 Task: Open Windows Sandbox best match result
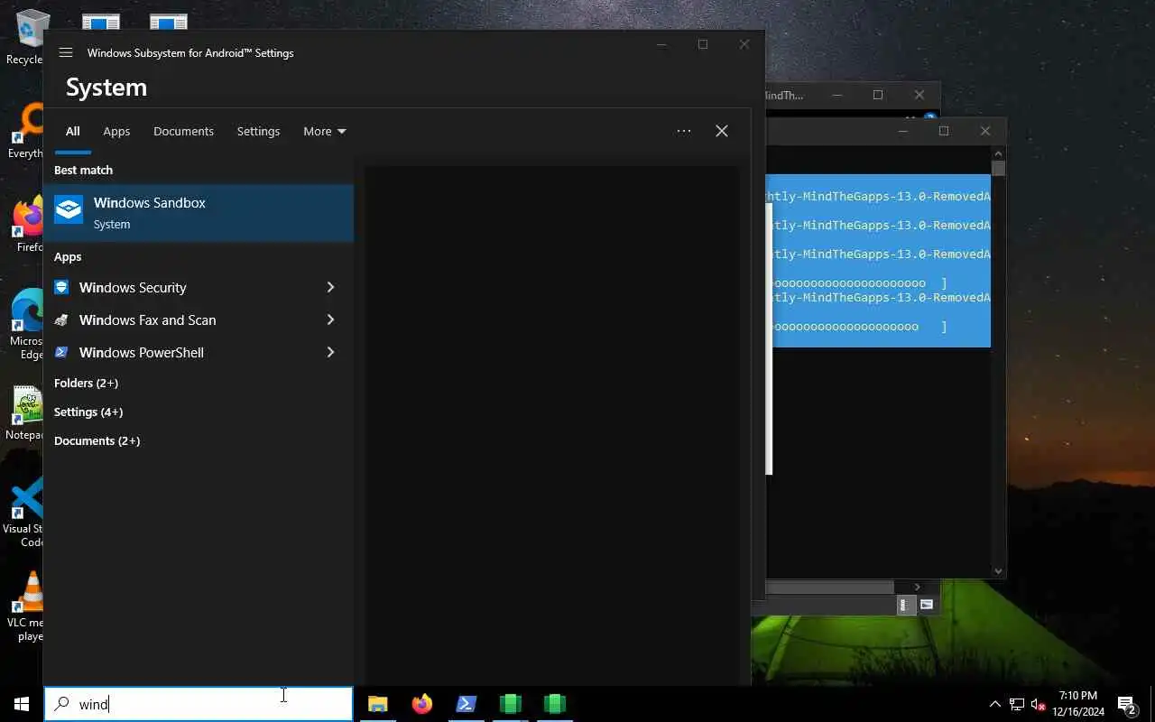tap(199, 213)
